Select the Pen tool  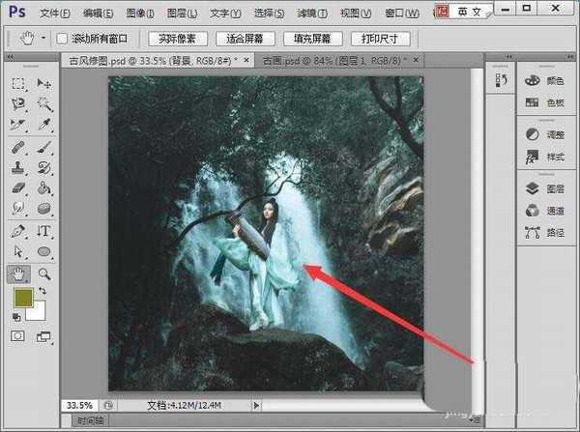pyautogui.click(x=18, y=232)
